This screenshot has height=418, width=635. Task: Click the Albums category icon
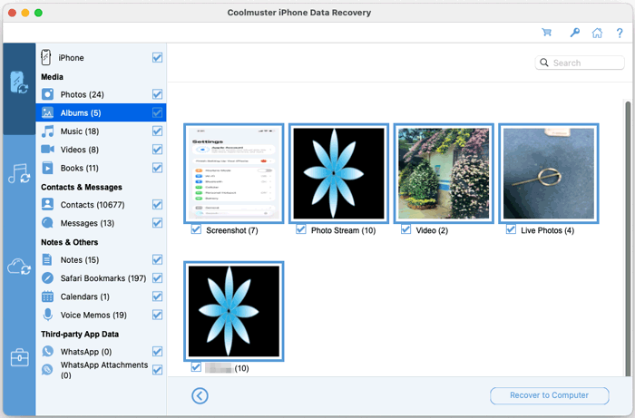(47, 112)
